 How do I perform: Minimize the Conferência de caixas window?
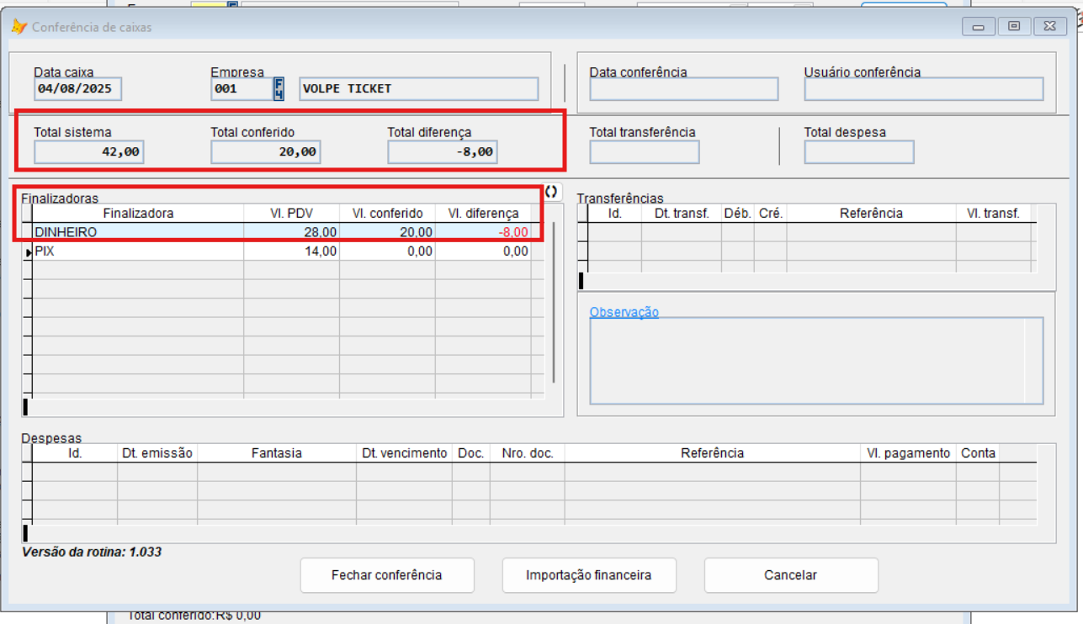tap(979, 26)
